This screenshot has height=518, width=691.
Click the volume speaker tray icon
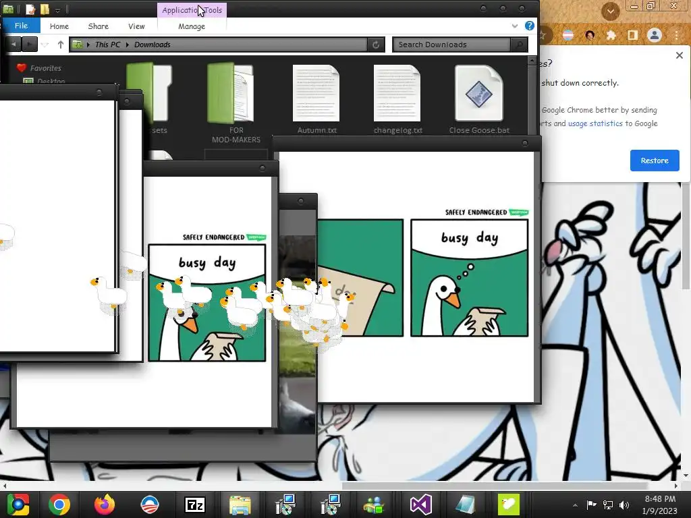pos(624,505)
